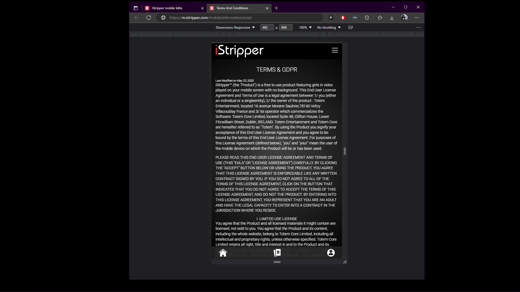Open the downloads arrow icon
520x292 pixels.
[x=392, y=18]
